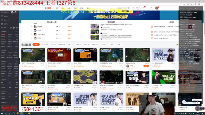The image size is (205, 115).
Task: Open the trophy events item in sidebar
Action: (2, 28)
